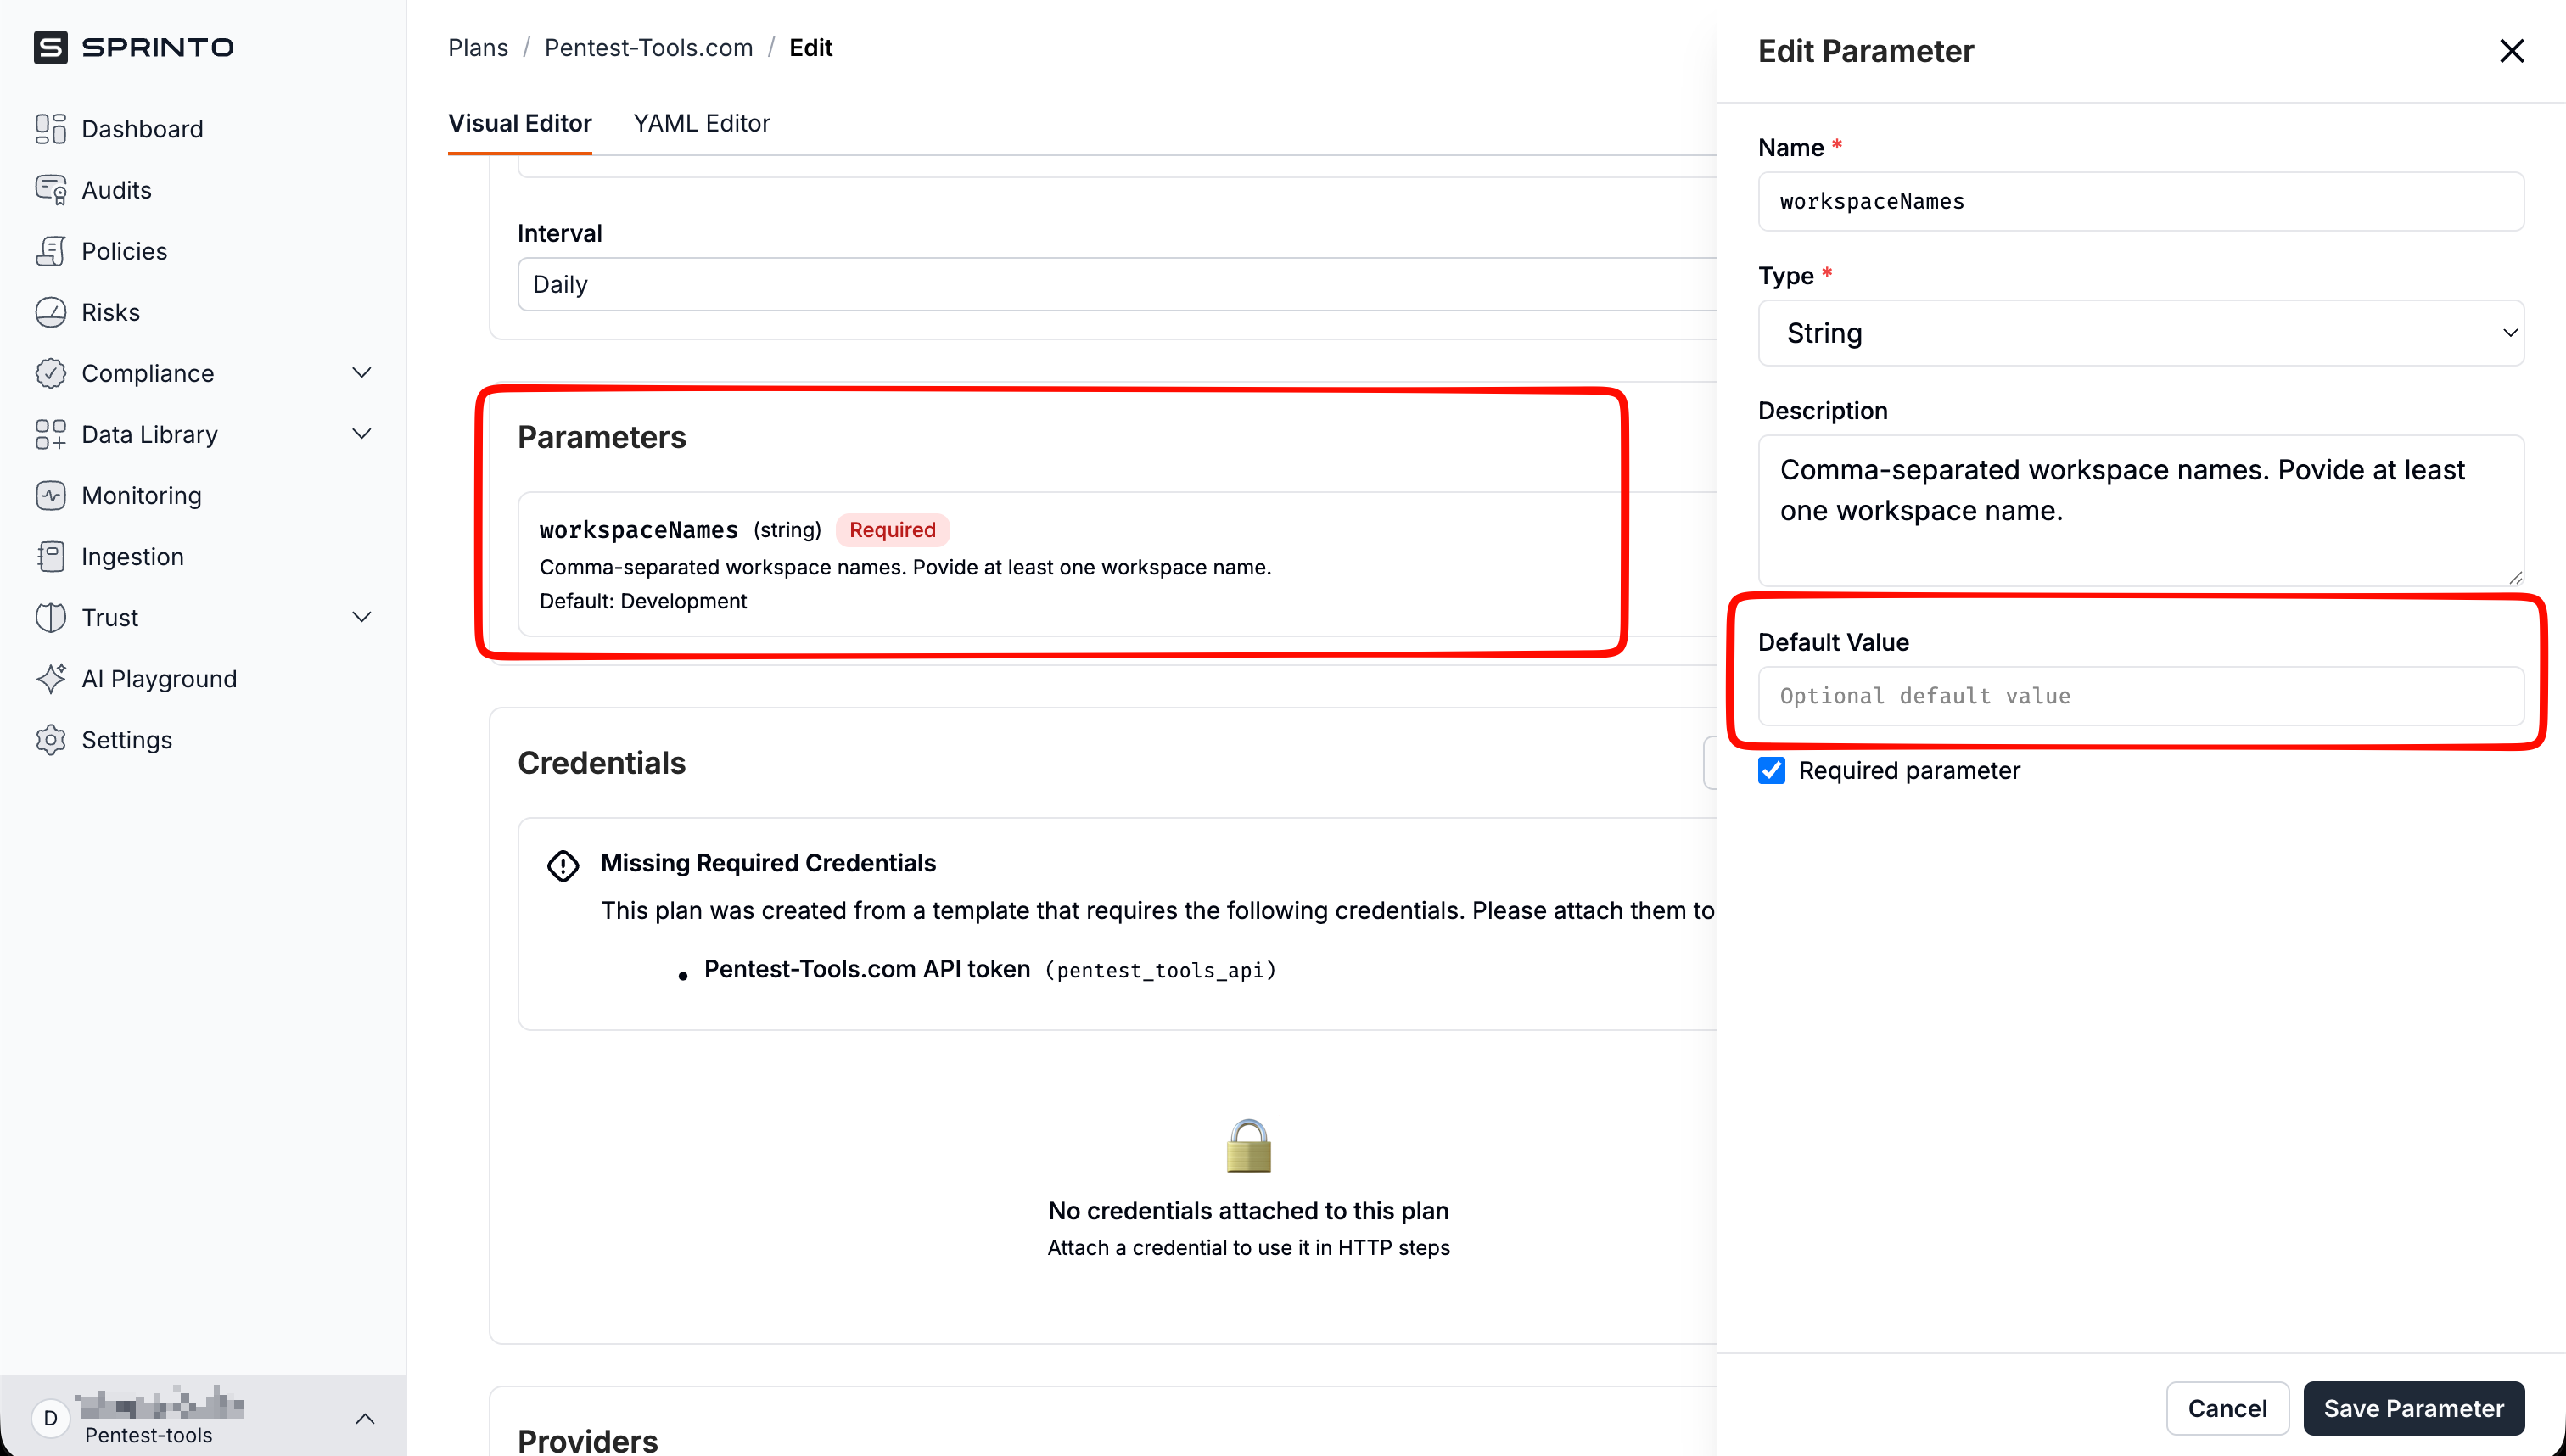The width and height of the screenshot is (2566, 1456).
Task: Open AI Playground from the sidebar
Action: [159, 678]
